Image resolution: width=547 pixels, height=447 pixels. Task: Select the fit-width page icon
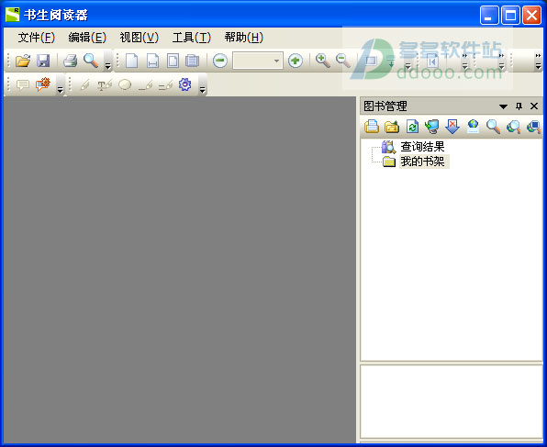tap(152, 61)
